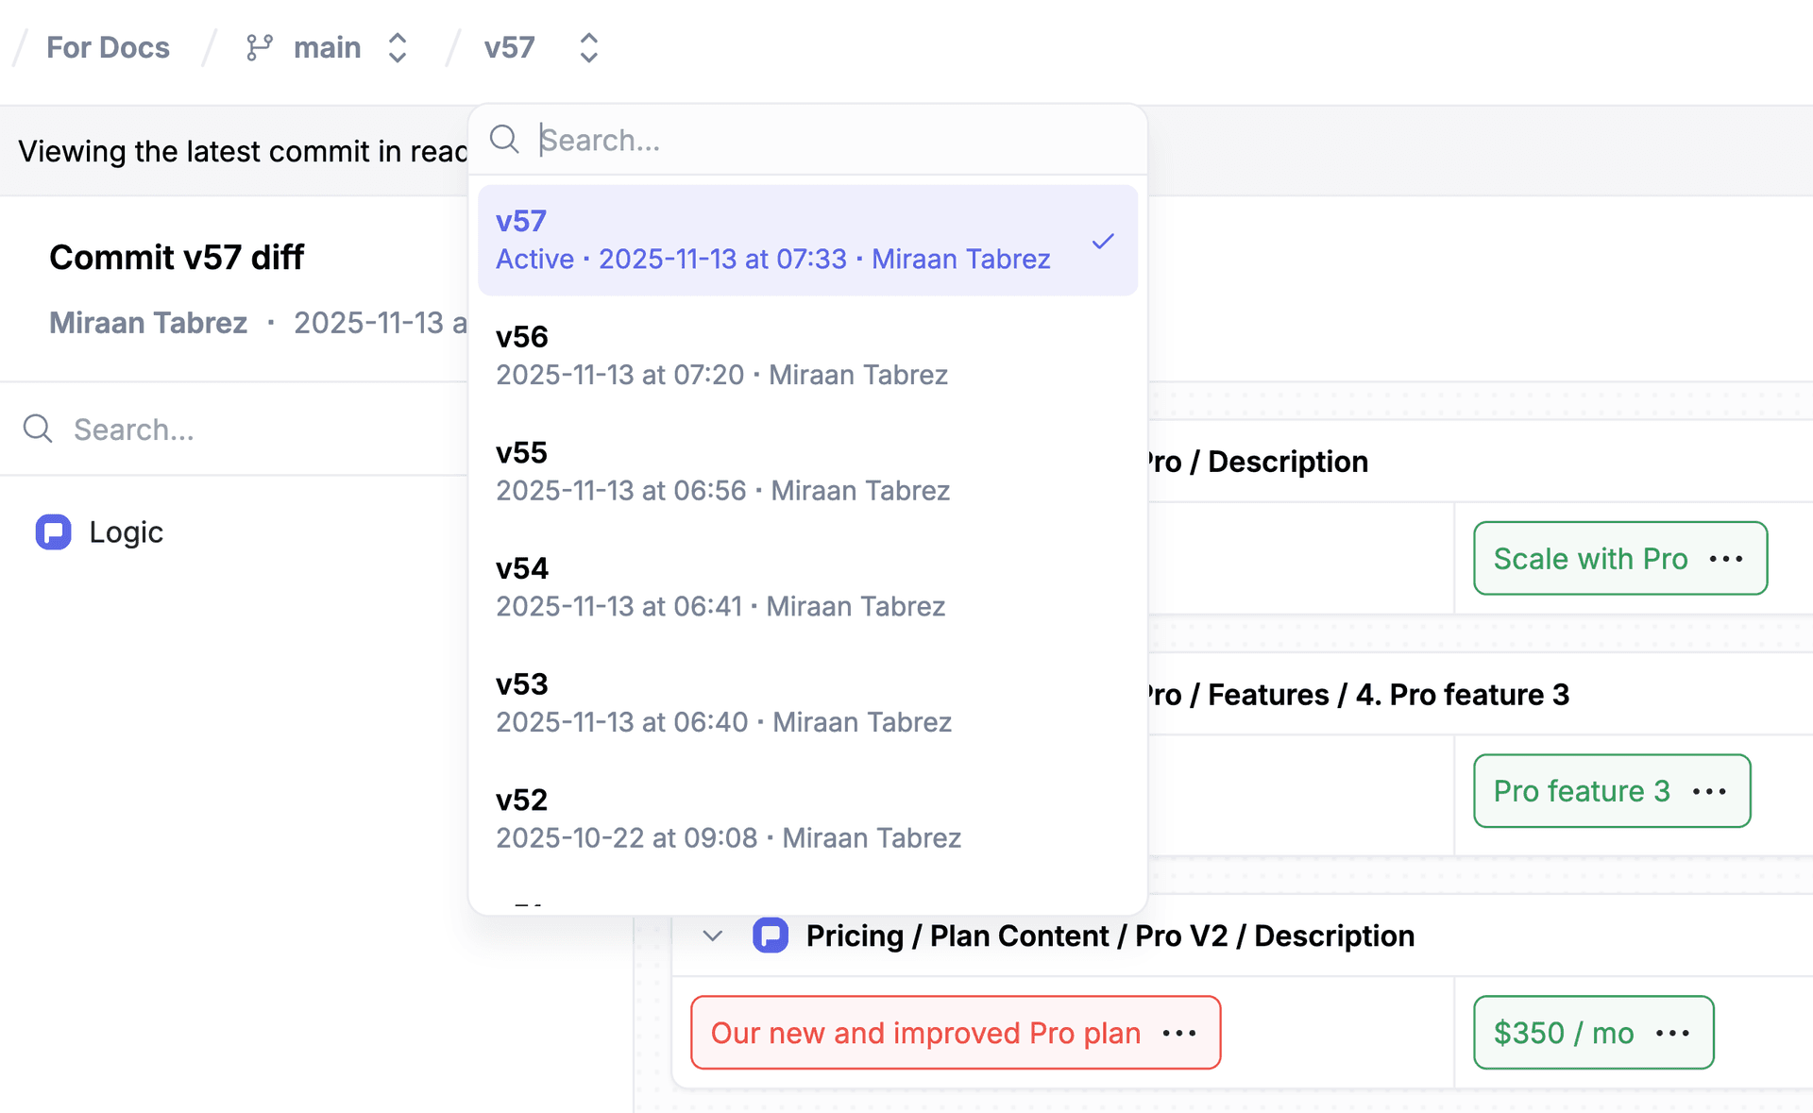Image resolution: width=1813 pixels, height=1113 pixels.
Task: Navigate to For Docs breadcrumb
Action: [x=107, y=46]
